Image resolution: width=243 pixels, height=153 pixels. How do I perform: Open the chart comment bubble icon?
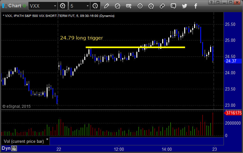(173, 6)
